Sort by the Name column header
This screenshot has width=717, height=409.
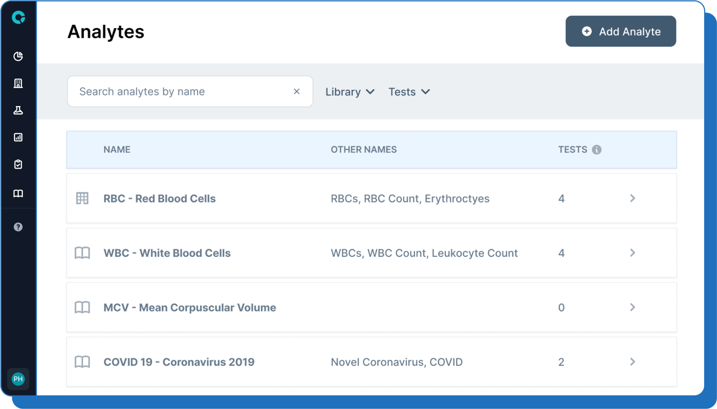(x=117, y=150)
